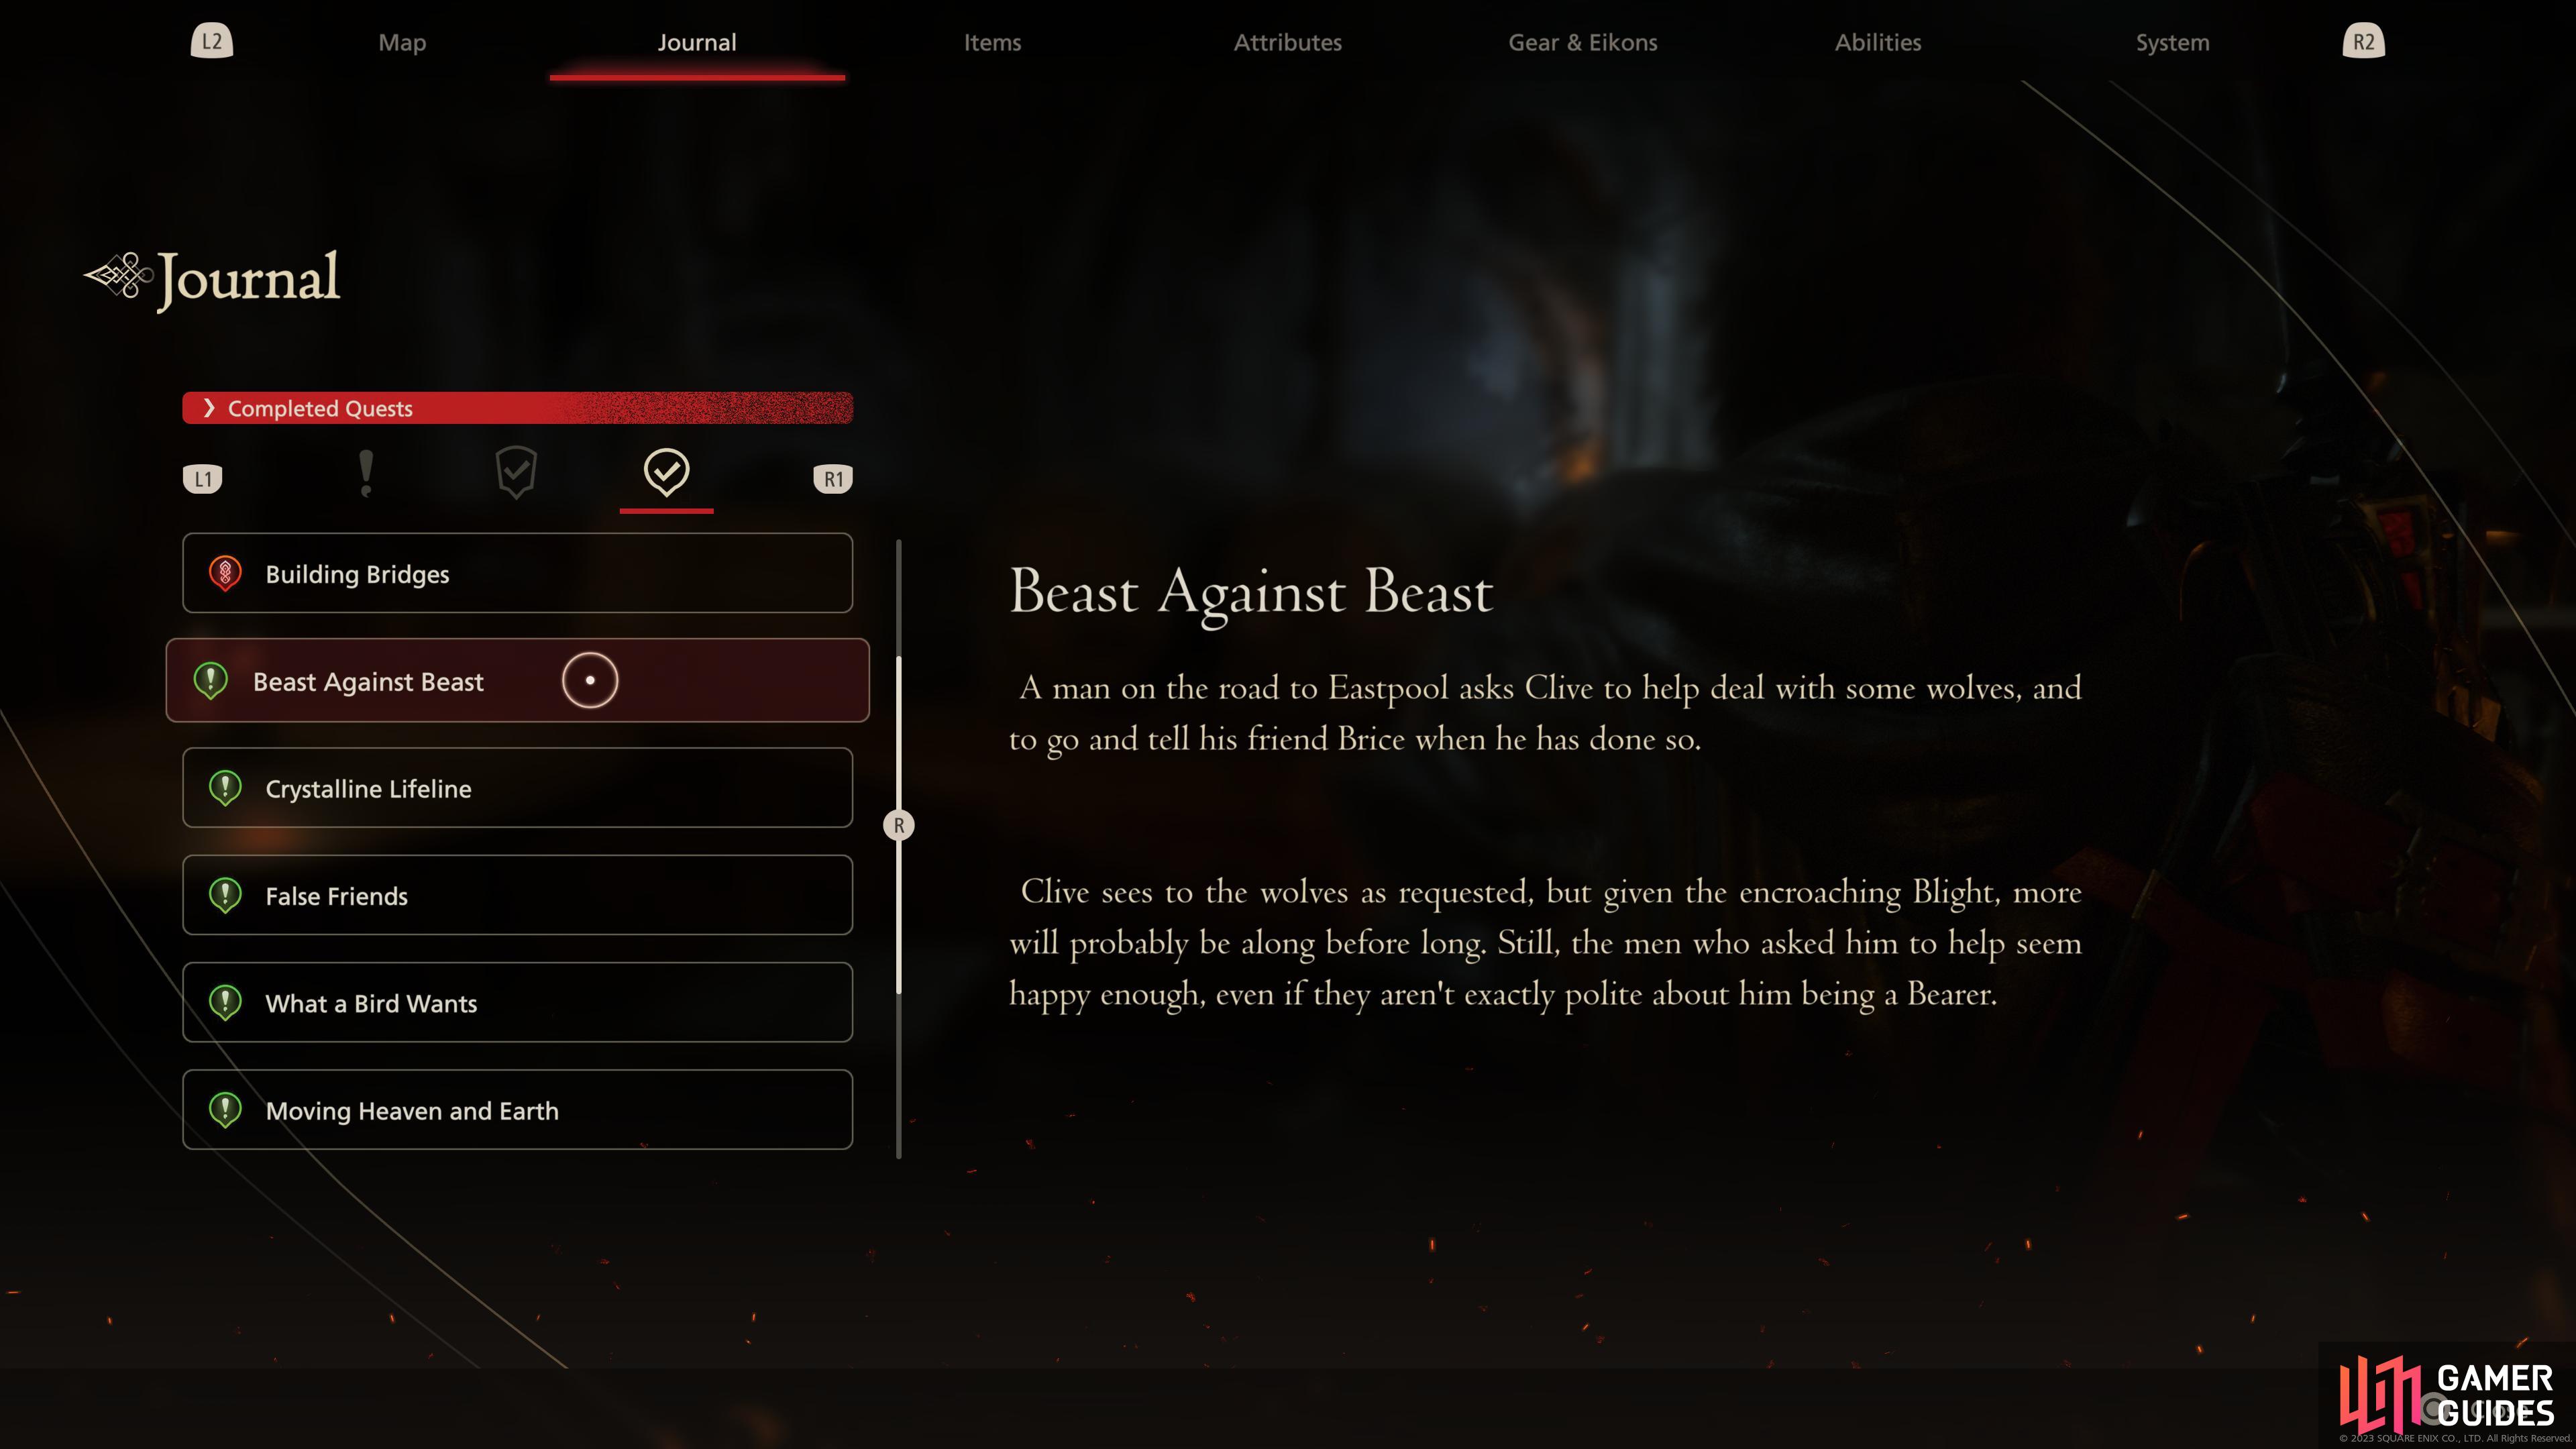
Task: Click the R2 shoulder button icon
Action: pos(2363,42)
